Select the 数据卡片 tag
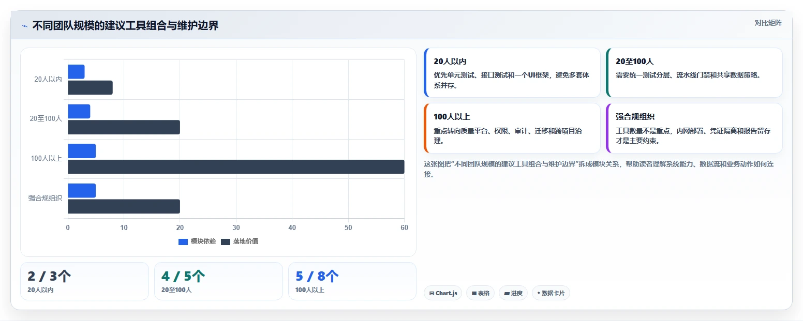The image size is (803, 321). 551,293
